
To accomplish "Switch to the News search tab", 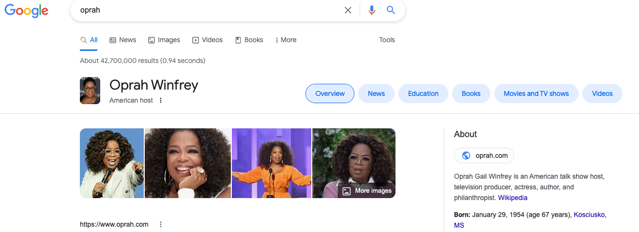I will (123, 40).
